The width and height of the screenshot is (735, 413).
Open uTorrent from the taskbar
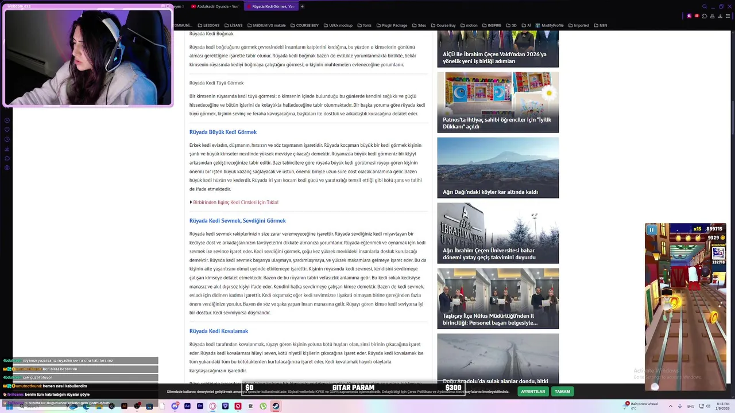[263, 406]
